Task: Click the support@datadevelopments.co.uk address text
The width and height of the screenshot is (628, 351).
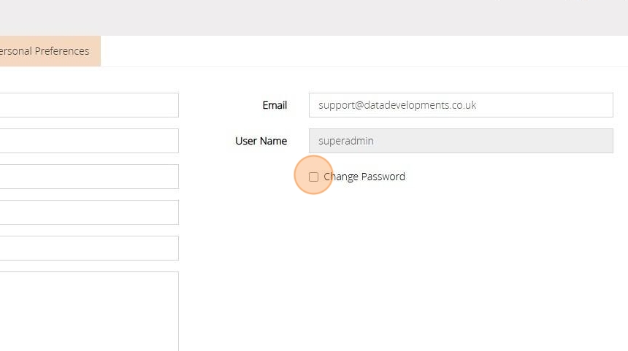Action: coord(397,105)
